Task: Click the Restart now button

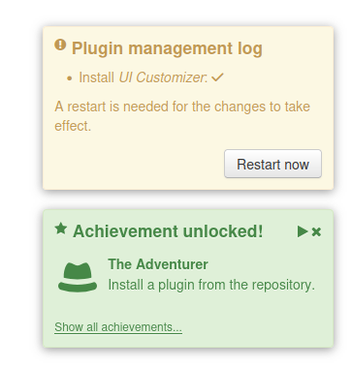Action: coord(272,164)
